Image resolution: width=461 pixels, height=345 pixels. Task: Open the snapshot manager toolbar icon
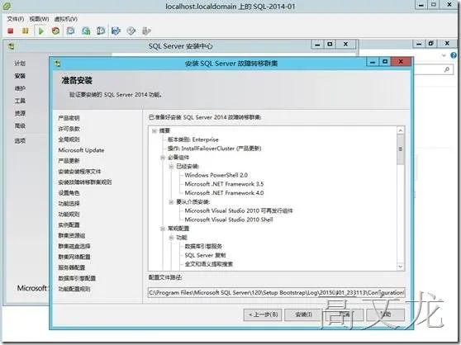click(x=101, y=31)
